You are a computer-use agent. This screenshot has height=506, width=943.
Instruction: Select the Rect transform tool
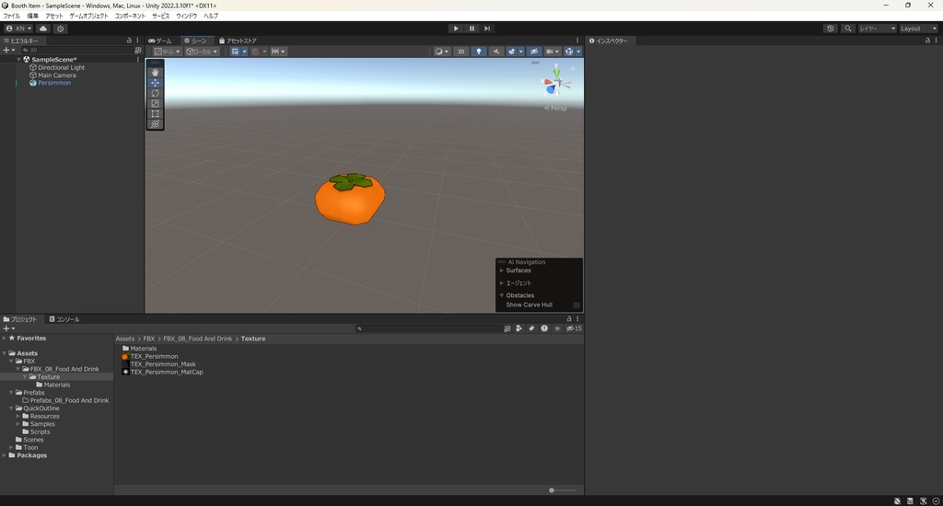click(155, 113)
